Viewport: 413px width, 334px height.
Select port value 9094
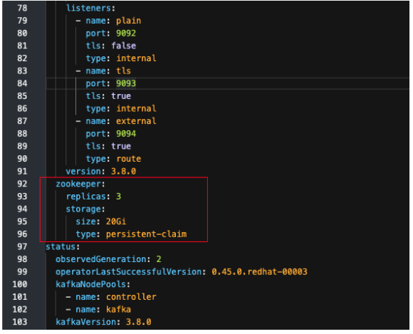pyautogui.click(x=126, y=134)
